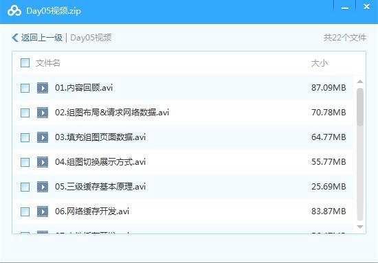
Task: Click the size value 64.77MB
Action: pos(329,137)
